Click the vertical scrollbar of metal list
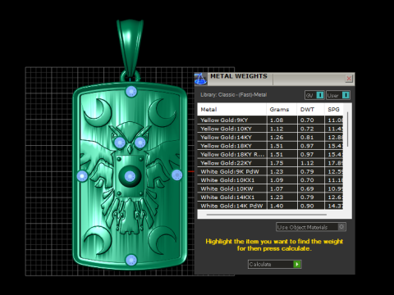Screen dimensions: 394x295 347,129
